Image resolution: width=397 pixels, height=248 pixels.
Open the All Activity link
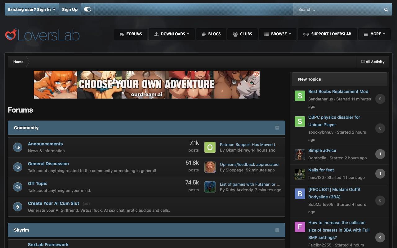(x=372, y=62)
